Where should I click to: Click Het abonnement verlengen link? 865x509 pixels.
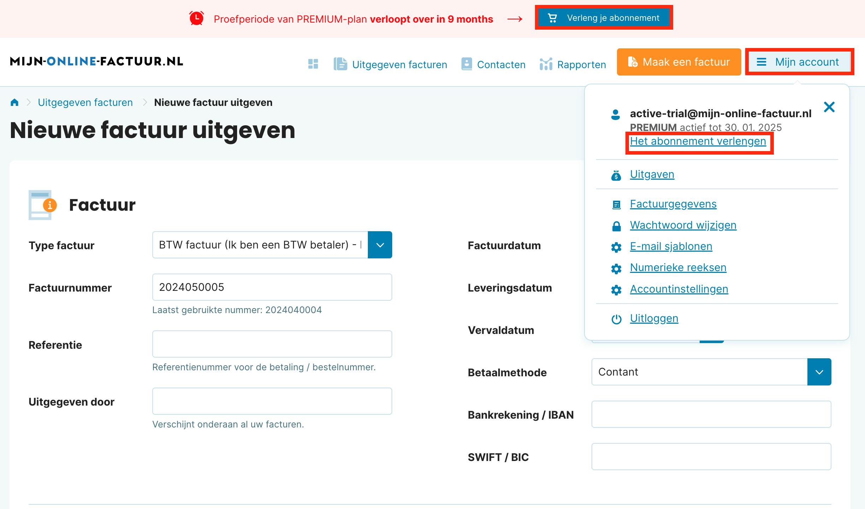click(x=698, y=141)
